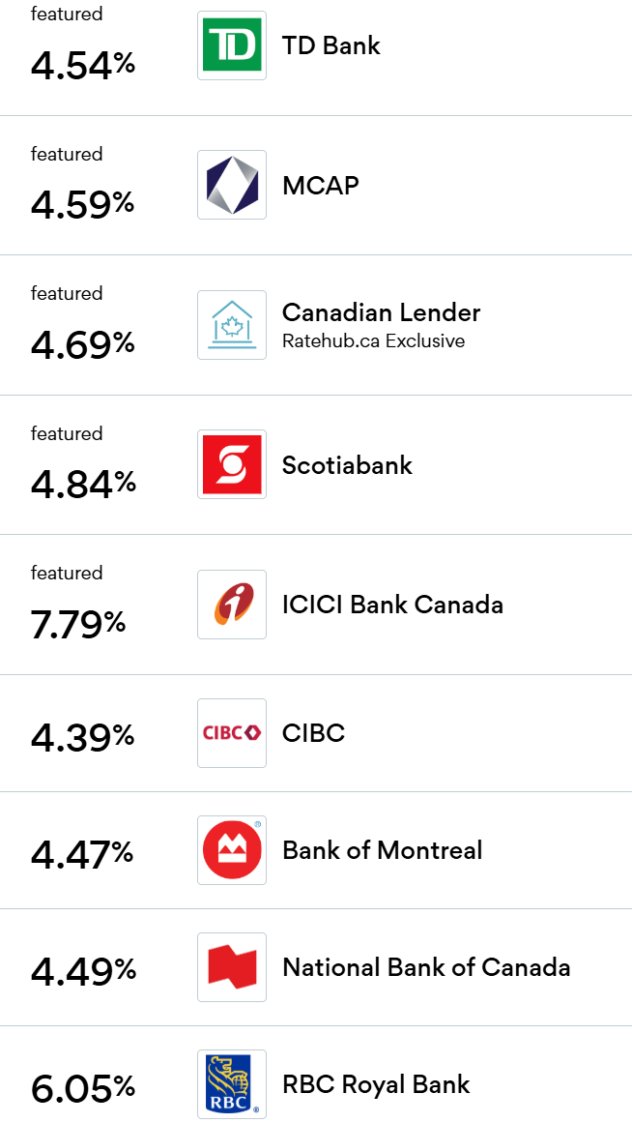
Task: Select the Canadian Lender name text
Action: (x=381, y=312)
